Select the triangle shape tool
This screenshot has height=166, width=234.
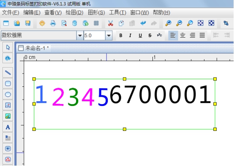click(8, 159)
